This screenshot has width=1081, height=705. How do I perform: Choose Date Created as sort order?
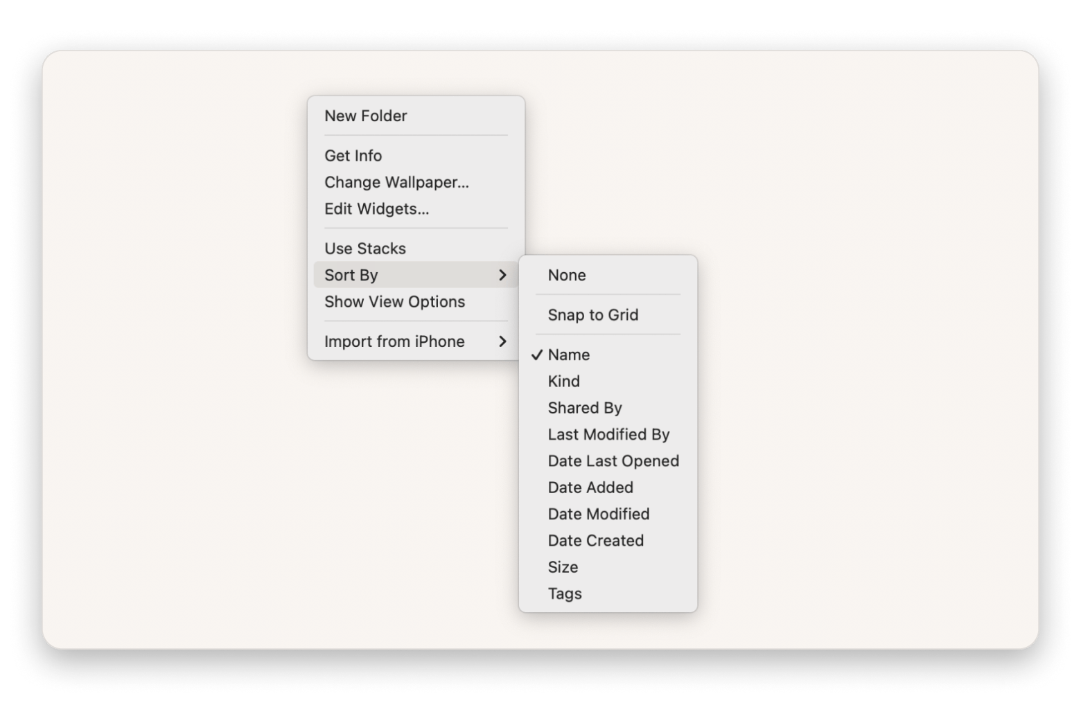click(596, 540)
